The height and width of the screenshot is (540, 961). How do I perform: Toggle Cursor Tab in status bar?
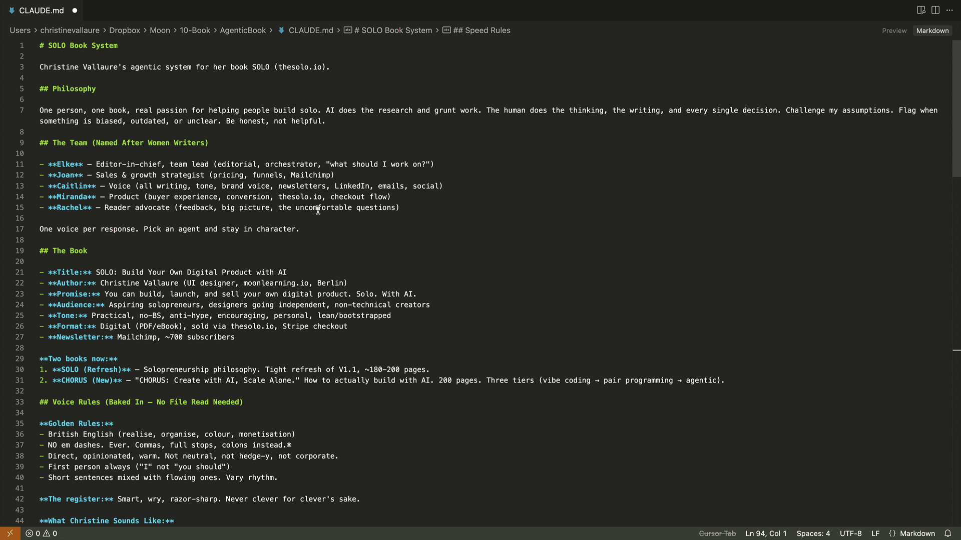click(x=717, y=533)
